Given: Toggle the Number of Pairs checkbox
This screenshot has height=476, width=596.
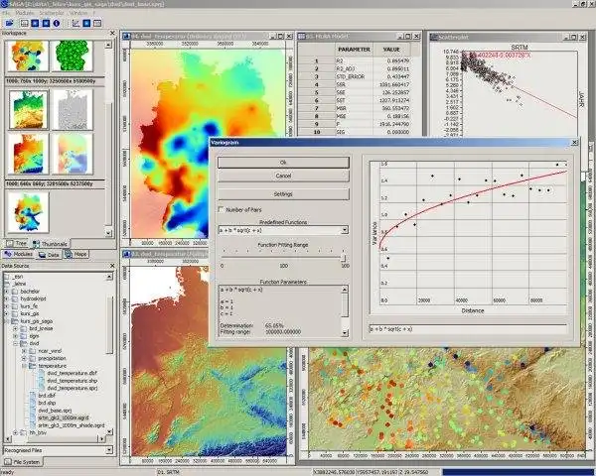Looking at the screenshot, I should pyautogui.click(x=221, y=209).
